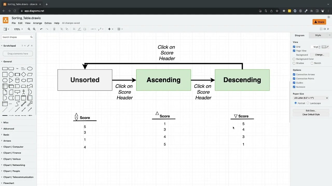Click the background Change... button

click(x=320, y=55)
